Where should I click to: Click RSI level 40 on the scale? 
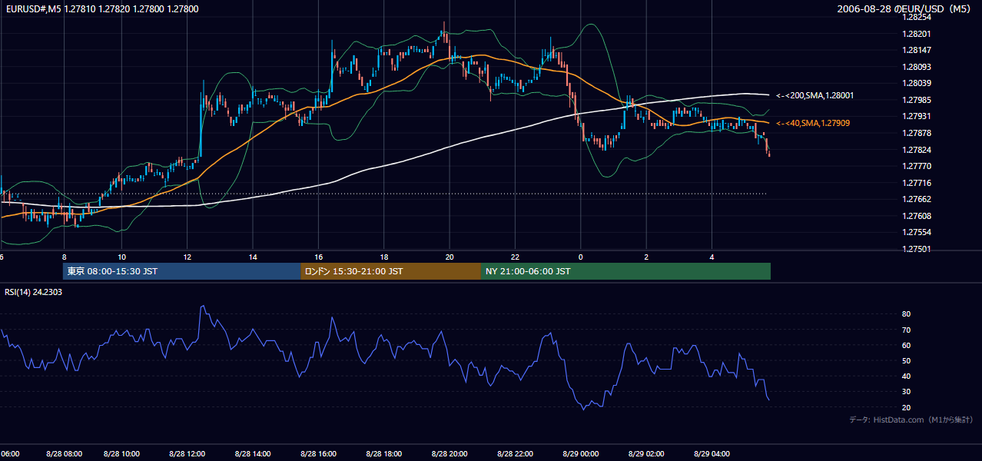[x=906, y=376]
